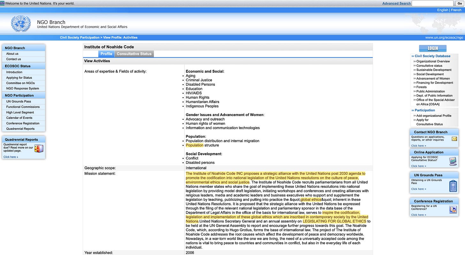
Task: Open the Advanced Search link
Action: pyautogui.click(x=396, y=3)
